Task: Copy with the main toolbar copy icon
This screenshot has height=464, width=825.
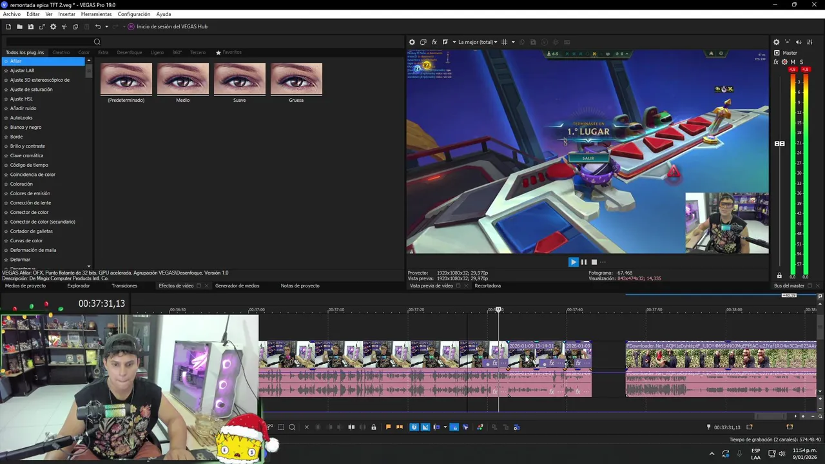Action: pyautogui.click(x=75, y=26)
